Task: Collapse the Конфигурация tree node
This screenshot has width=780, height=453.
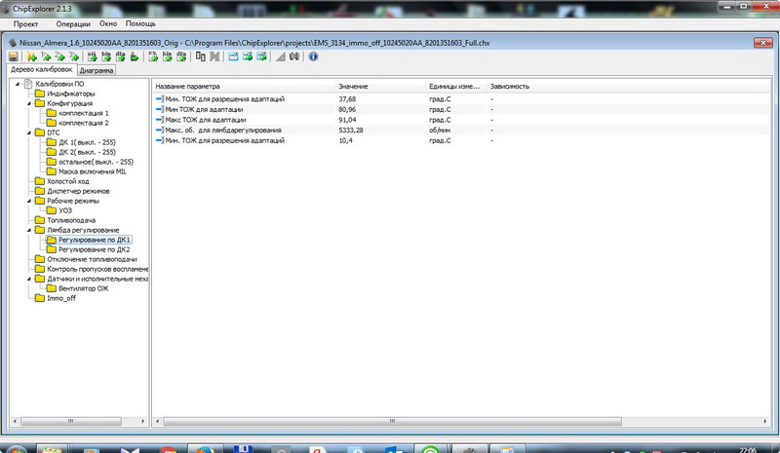Action: click(x=28, y=103)
